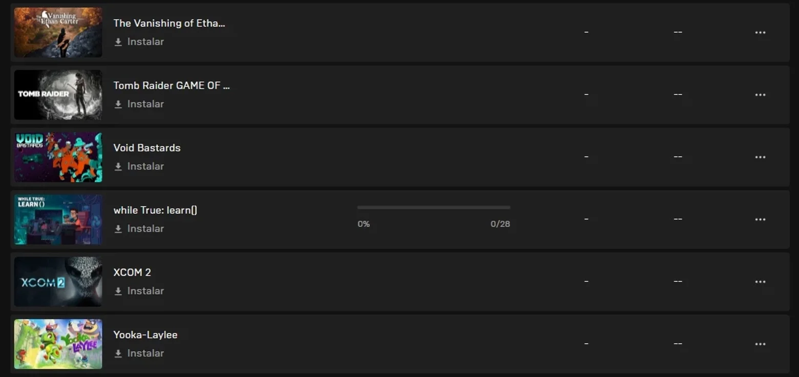Open the Tomb Raider game thumbnail
The width and height of the screenshot is (799, 377).
click(58, 95)
